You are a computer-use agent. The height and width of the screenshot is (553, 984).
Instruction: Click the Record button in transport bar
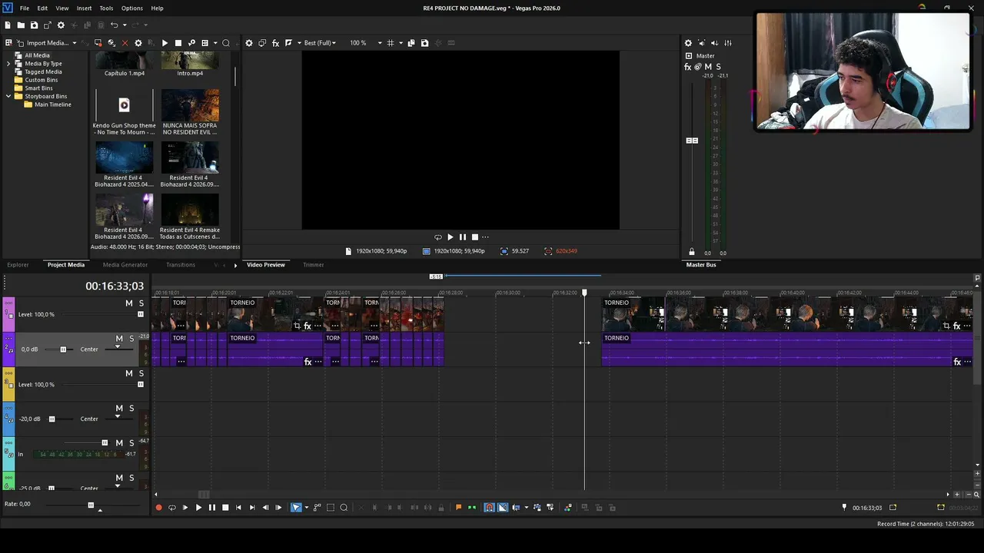pyautogui.click(x=159, y=508)
